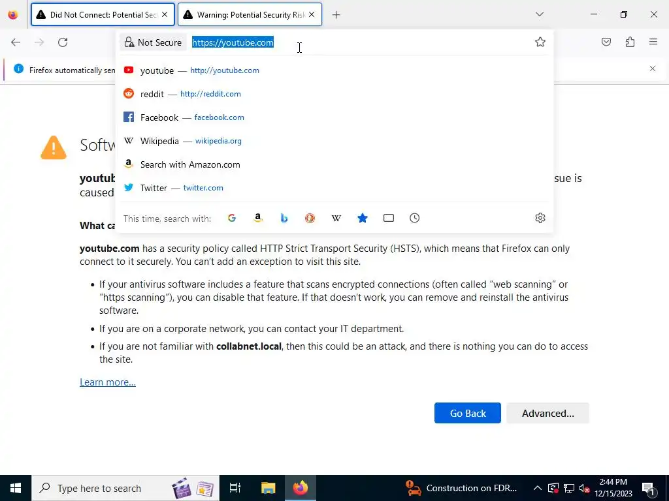The width and height of the screenshot is (669, 501).
Task: Choose the Wikipedia suggestion
Action: (334, 141)
